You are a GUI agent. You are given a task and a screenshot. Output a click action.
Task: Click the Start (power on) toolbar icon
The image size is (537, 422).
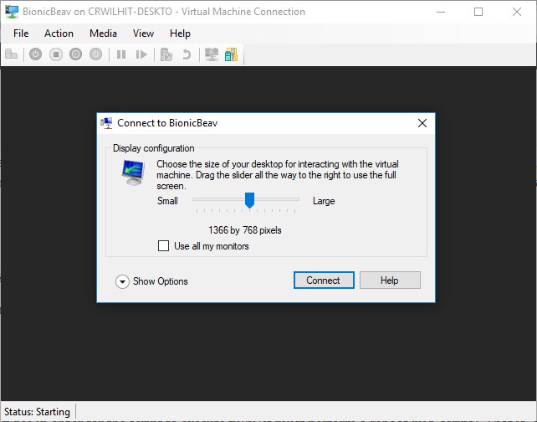click(x=35, y=54)
